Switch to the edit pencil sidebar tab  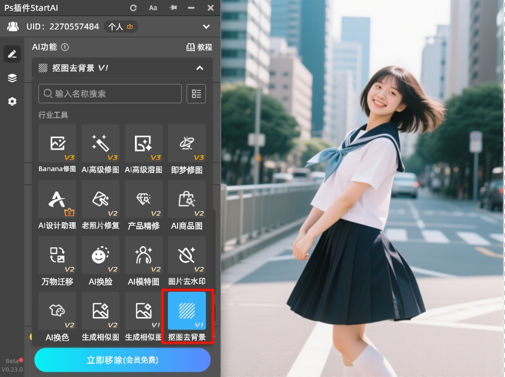11,53
